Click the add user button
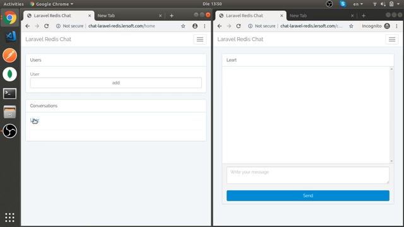The width and height of the screenshot is (404, 227). 116,83
